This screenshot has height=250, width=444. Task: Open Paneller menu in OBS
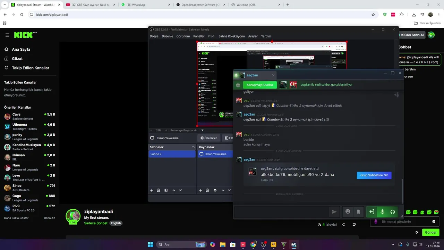[x=199, y=36]
